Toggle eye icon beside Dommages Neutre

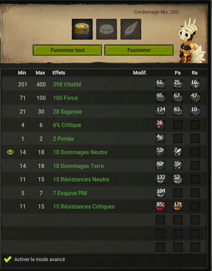pyautogui.click(x=10, y=152)
